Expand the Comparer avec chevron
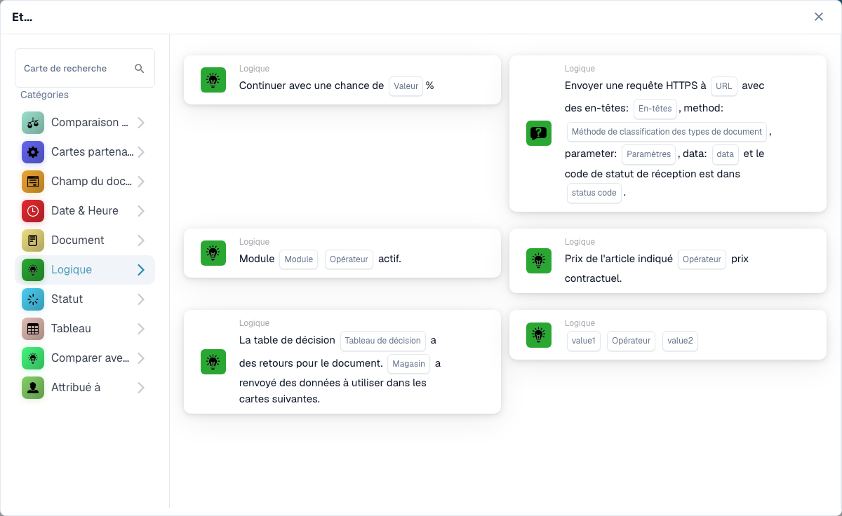842x516 pixels. (x=141, y=358)
